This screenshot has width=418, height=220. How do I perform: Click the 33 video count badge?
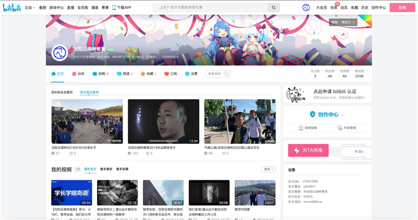[77, 169]
